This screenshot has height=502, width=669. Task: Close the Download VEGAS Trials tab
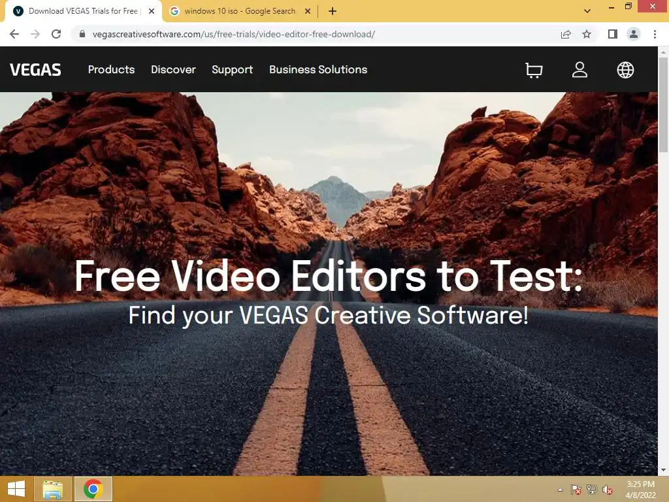tap(152, 12)
